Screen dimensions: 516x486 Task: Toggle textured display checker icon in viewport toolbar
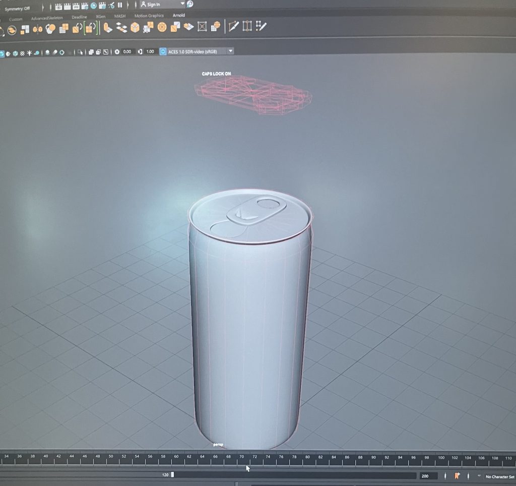[x=22, y=53]
